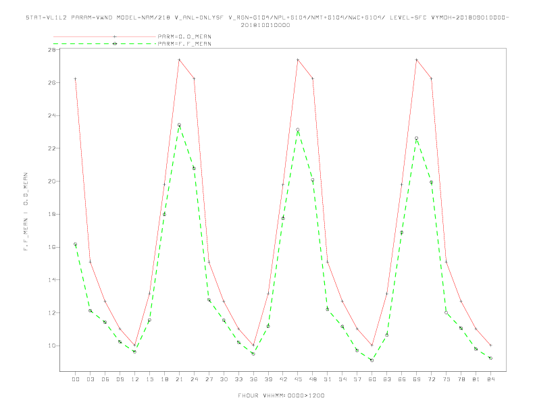
Task: Click the x-axis tick label 12
Action: point(135,379)
